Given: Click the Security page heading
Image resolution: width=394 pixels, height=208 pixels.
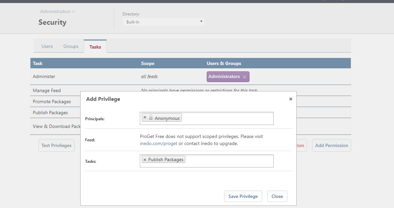Looking at the screenshot, I should (x=53, y=22).
